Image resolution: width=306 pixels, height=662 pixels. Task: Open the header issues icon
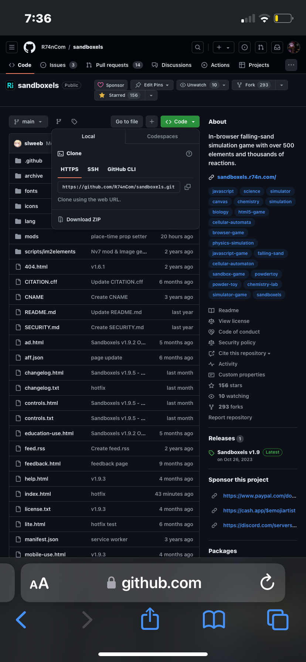245,47
